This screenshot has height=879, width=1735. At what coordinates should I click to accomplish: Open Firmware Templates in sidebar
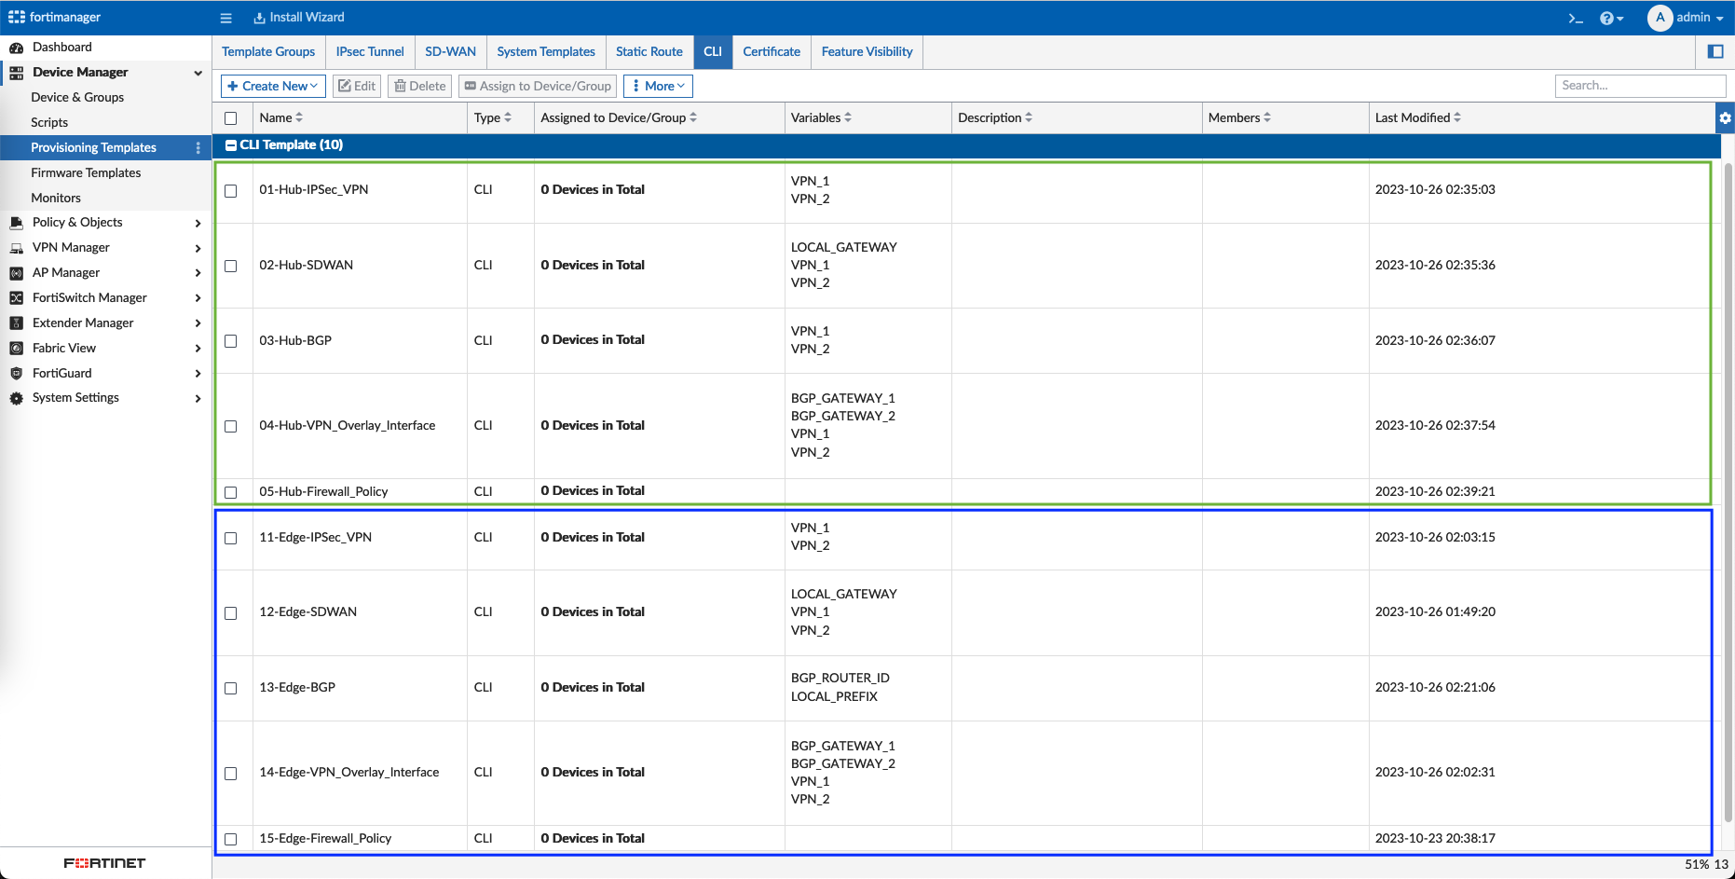86,172
